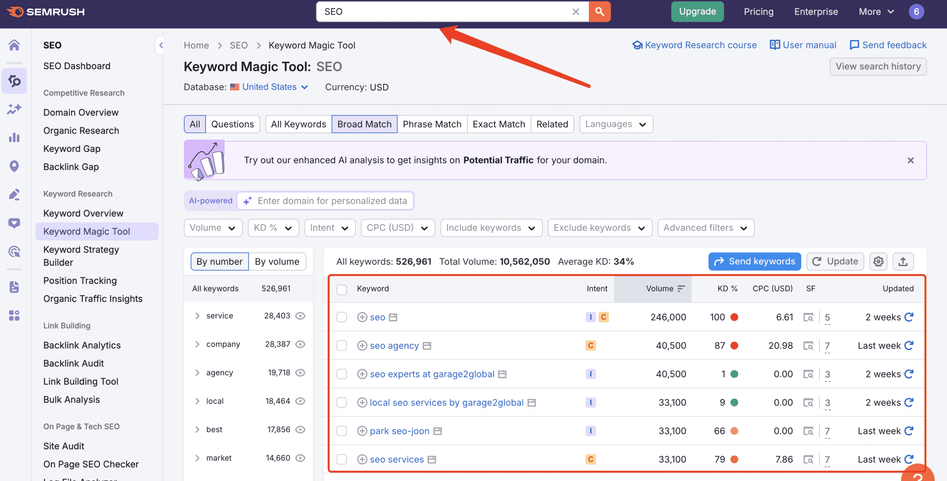Refresh the 'seo agency' row metrics
Screen dimensions: 947x481
909,346
